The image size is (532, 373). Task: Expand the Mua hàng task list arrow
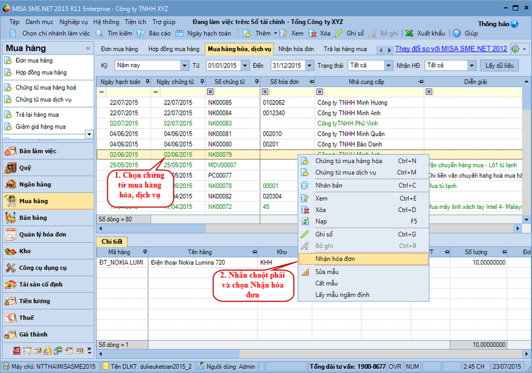[x=89, y=134]
